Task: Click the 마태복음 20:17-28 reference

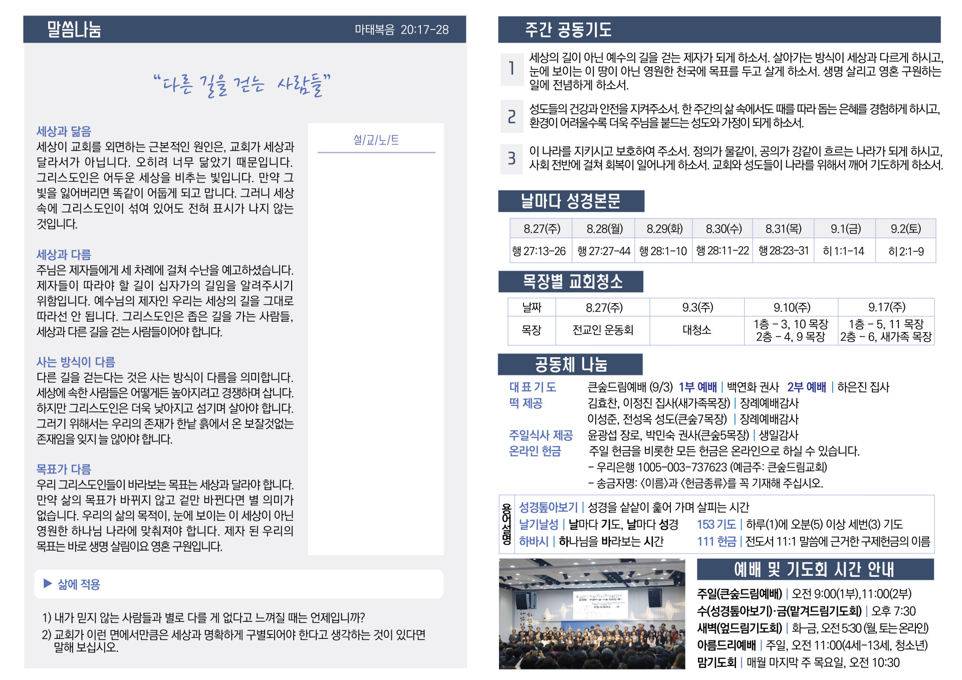Action: tap(401, 30)
